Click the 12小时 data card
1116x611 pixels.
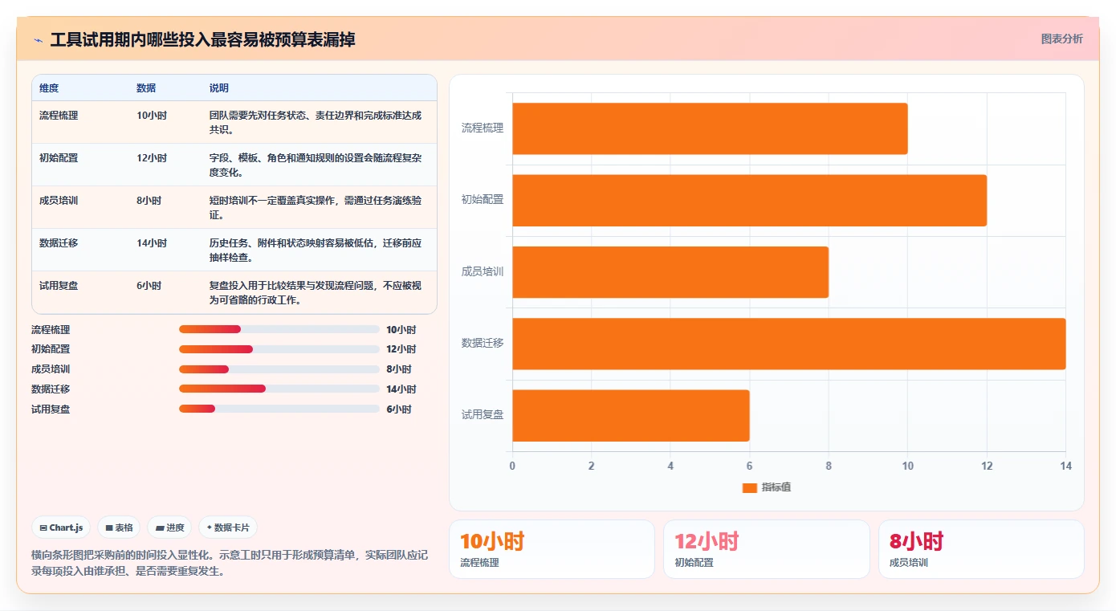coord(767,549)
